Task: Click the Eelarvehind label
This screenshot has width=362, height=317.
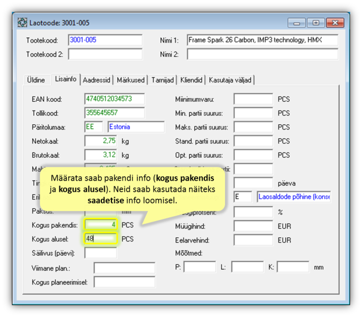Action: tap(192, 240)
